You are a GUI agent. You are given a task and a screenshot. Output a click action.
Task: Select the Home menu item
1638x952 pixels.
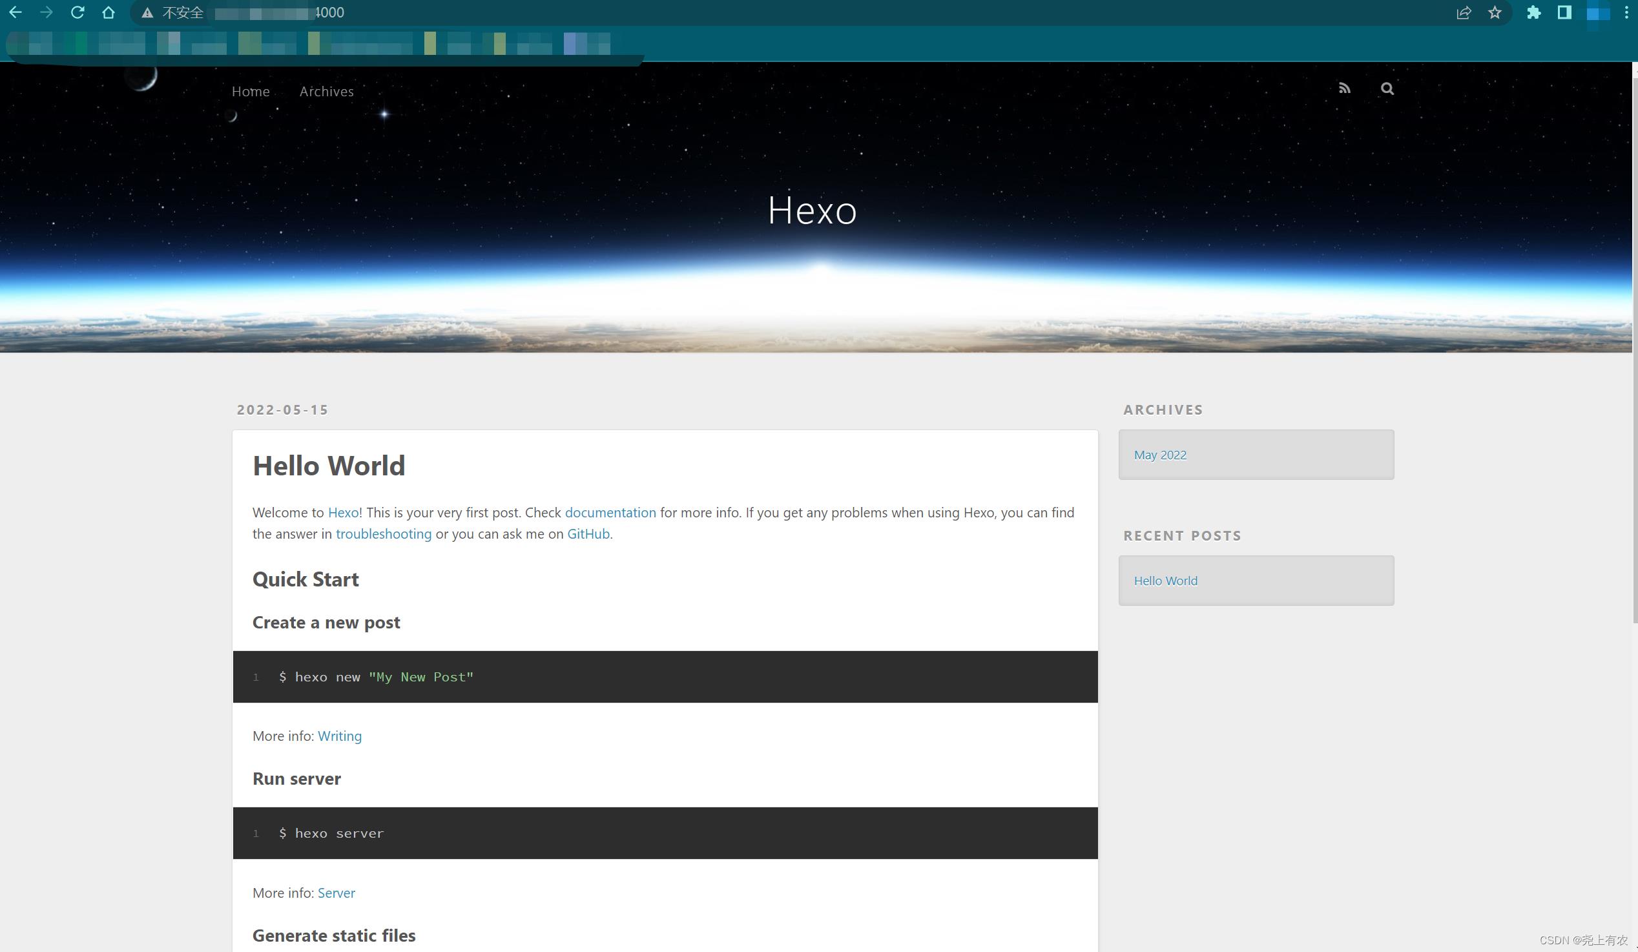tap(251, 90)
